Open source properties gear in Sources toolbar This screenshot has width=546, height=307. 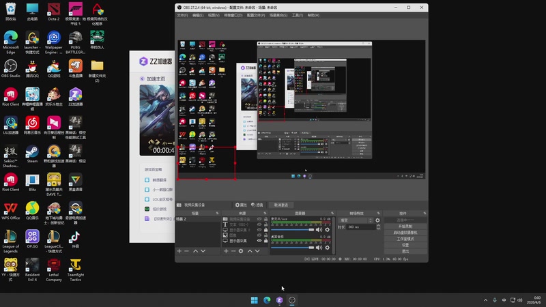pyautogui.click(x=241, y=251)
